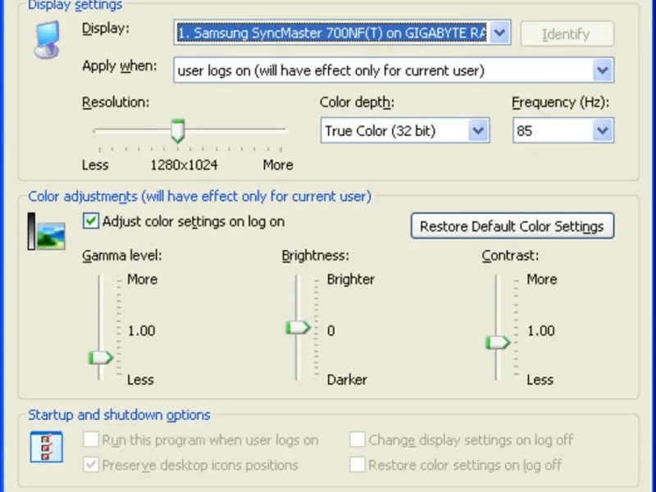This screenshot has width=656, height=492.
Task: Click the 1280x1024 resolution label
Action: 184,165
